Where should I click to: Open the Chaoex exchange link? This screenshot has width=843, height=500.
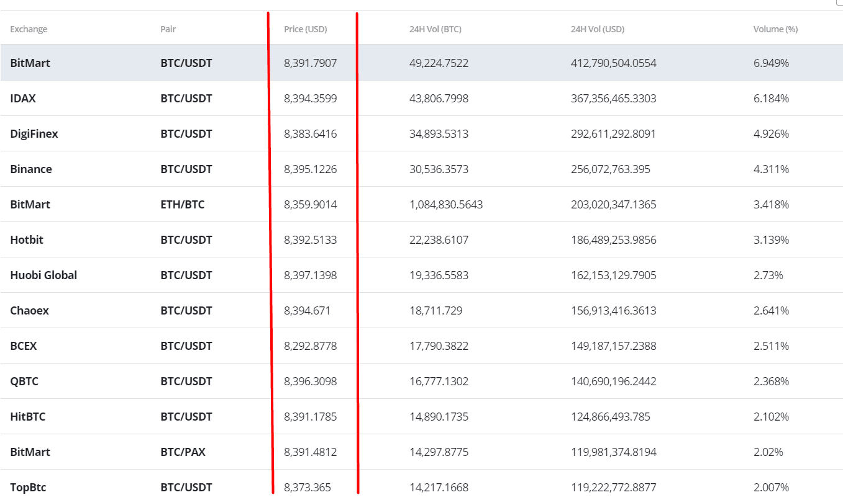coord(29,311)
